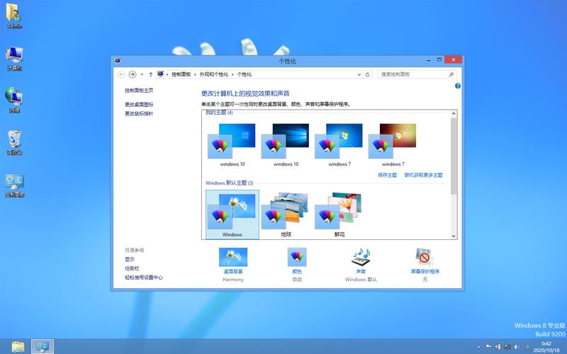
Task: Go to 控制面板 in the breadcrumb
Action: (181, 74)
